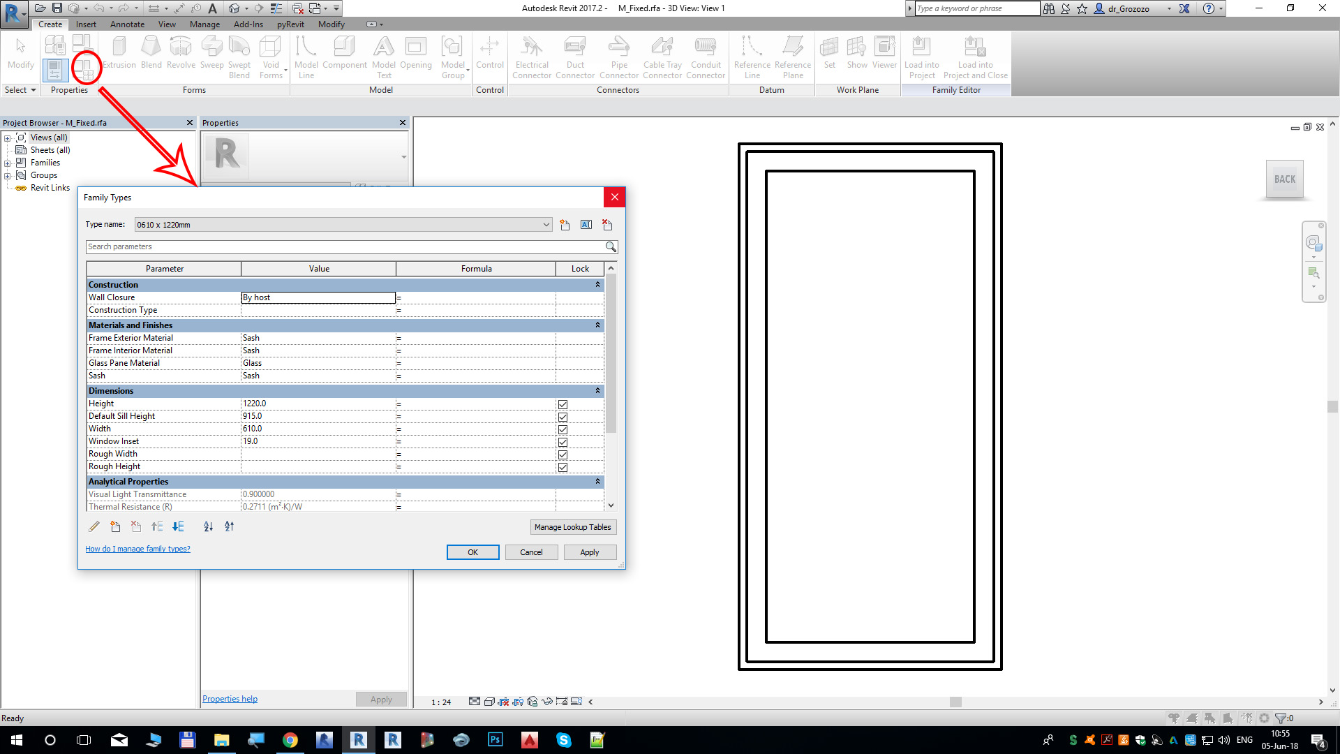Viewport: 1340px width, 754px height.
Task: Expand the Families node in Project Browser
Action: coord(8,163)
